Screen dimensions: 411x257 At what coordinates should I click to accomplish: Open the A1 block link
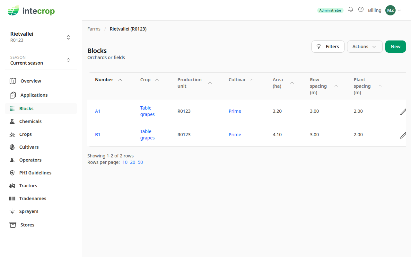98,111
